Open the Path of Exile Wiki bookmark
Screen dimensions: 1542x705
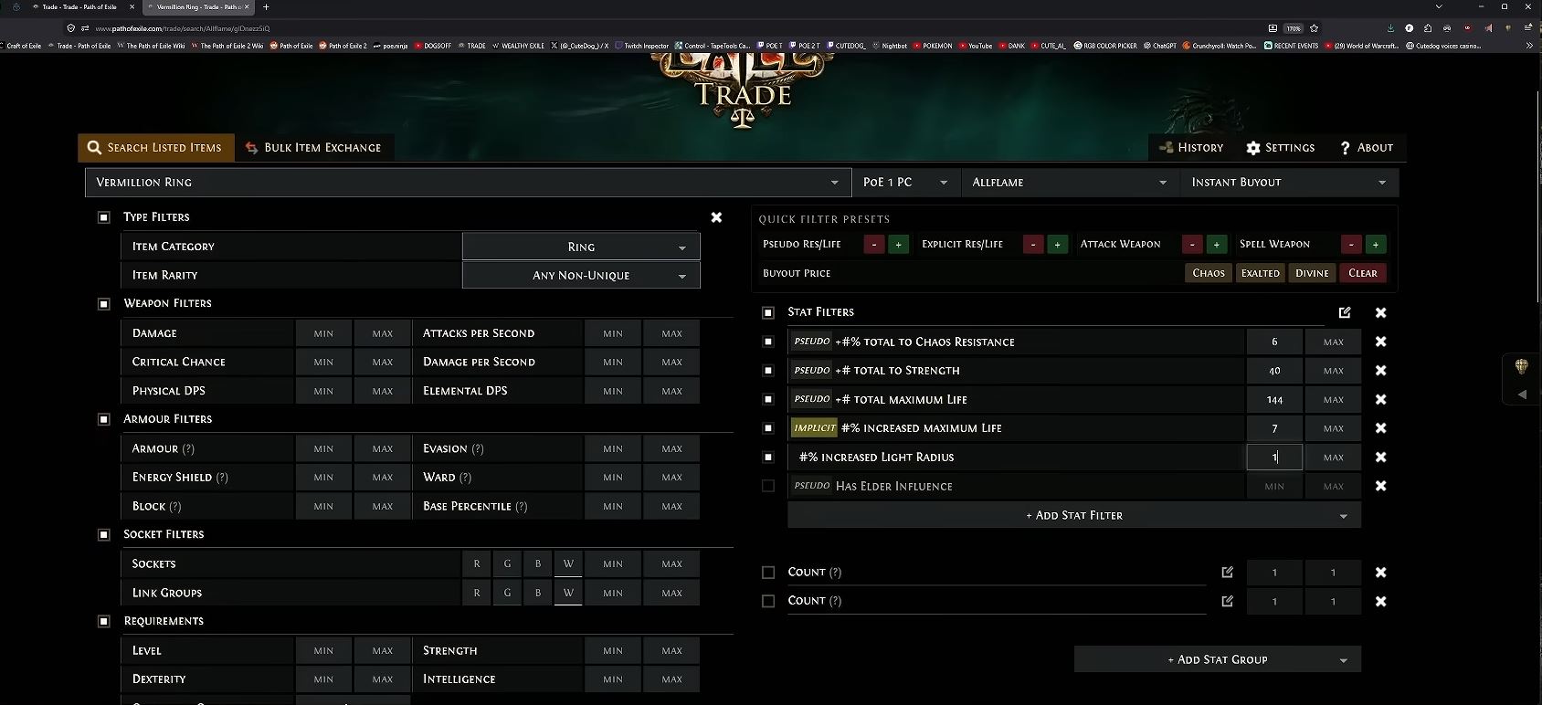151,46
